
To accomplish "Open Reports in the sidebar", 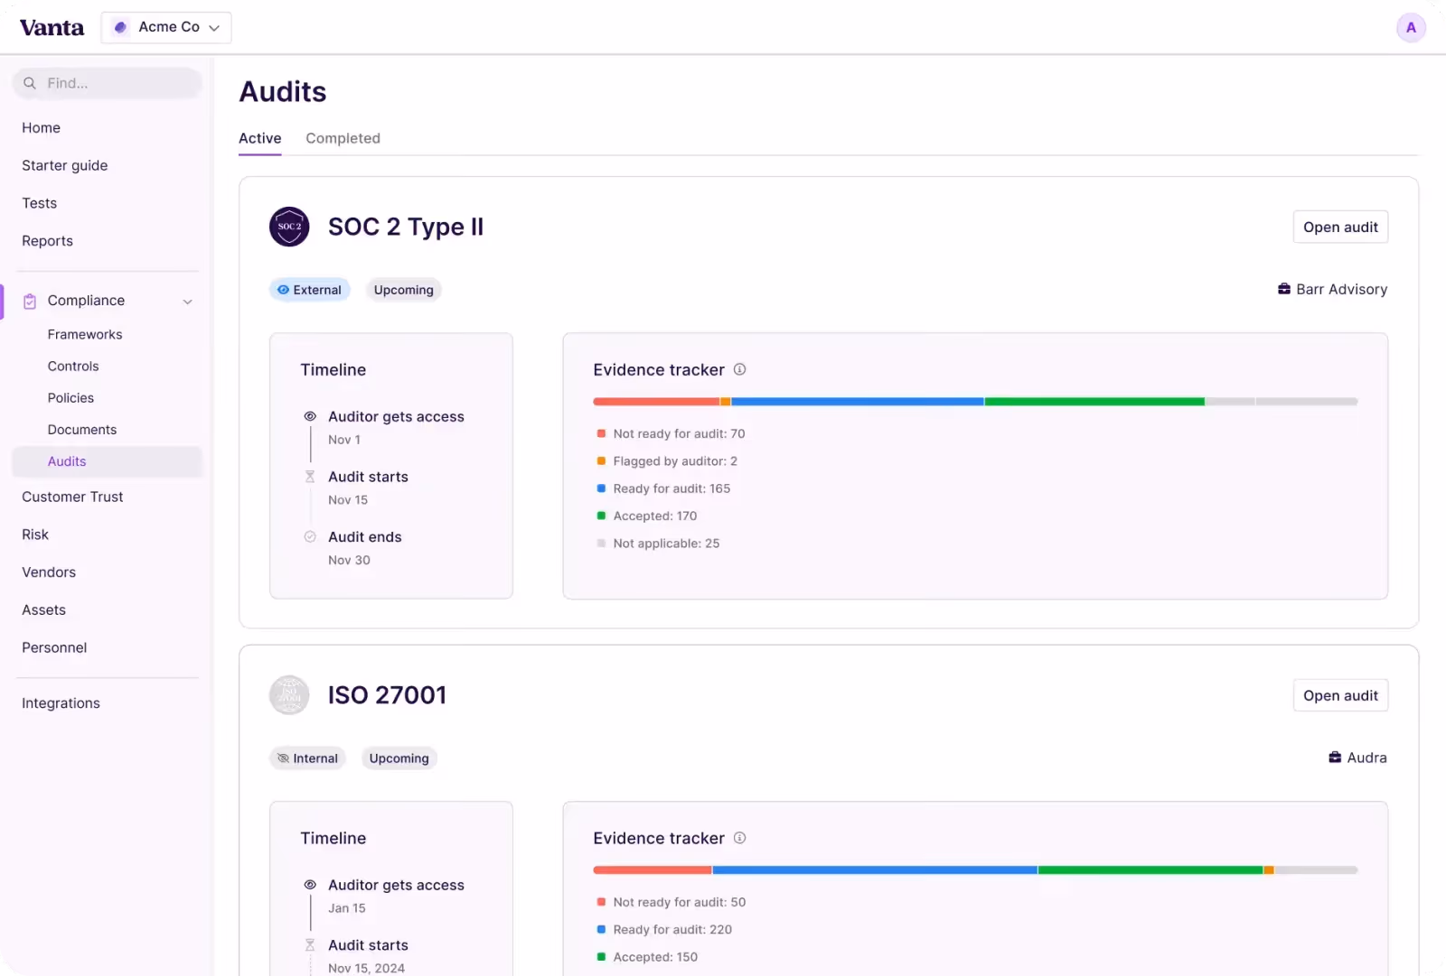I will coord(48,241).
